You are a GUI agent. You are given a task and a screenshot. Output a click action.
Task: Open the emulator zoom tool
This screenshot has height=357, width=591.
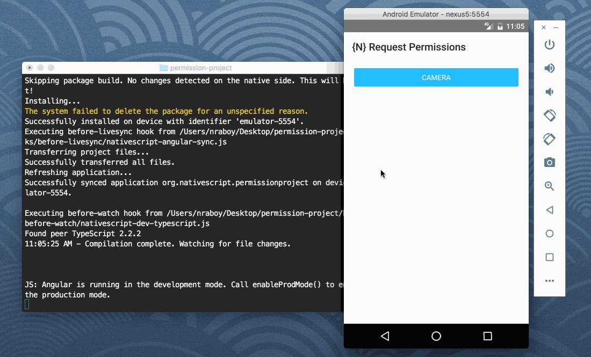(x=549, y=186)
